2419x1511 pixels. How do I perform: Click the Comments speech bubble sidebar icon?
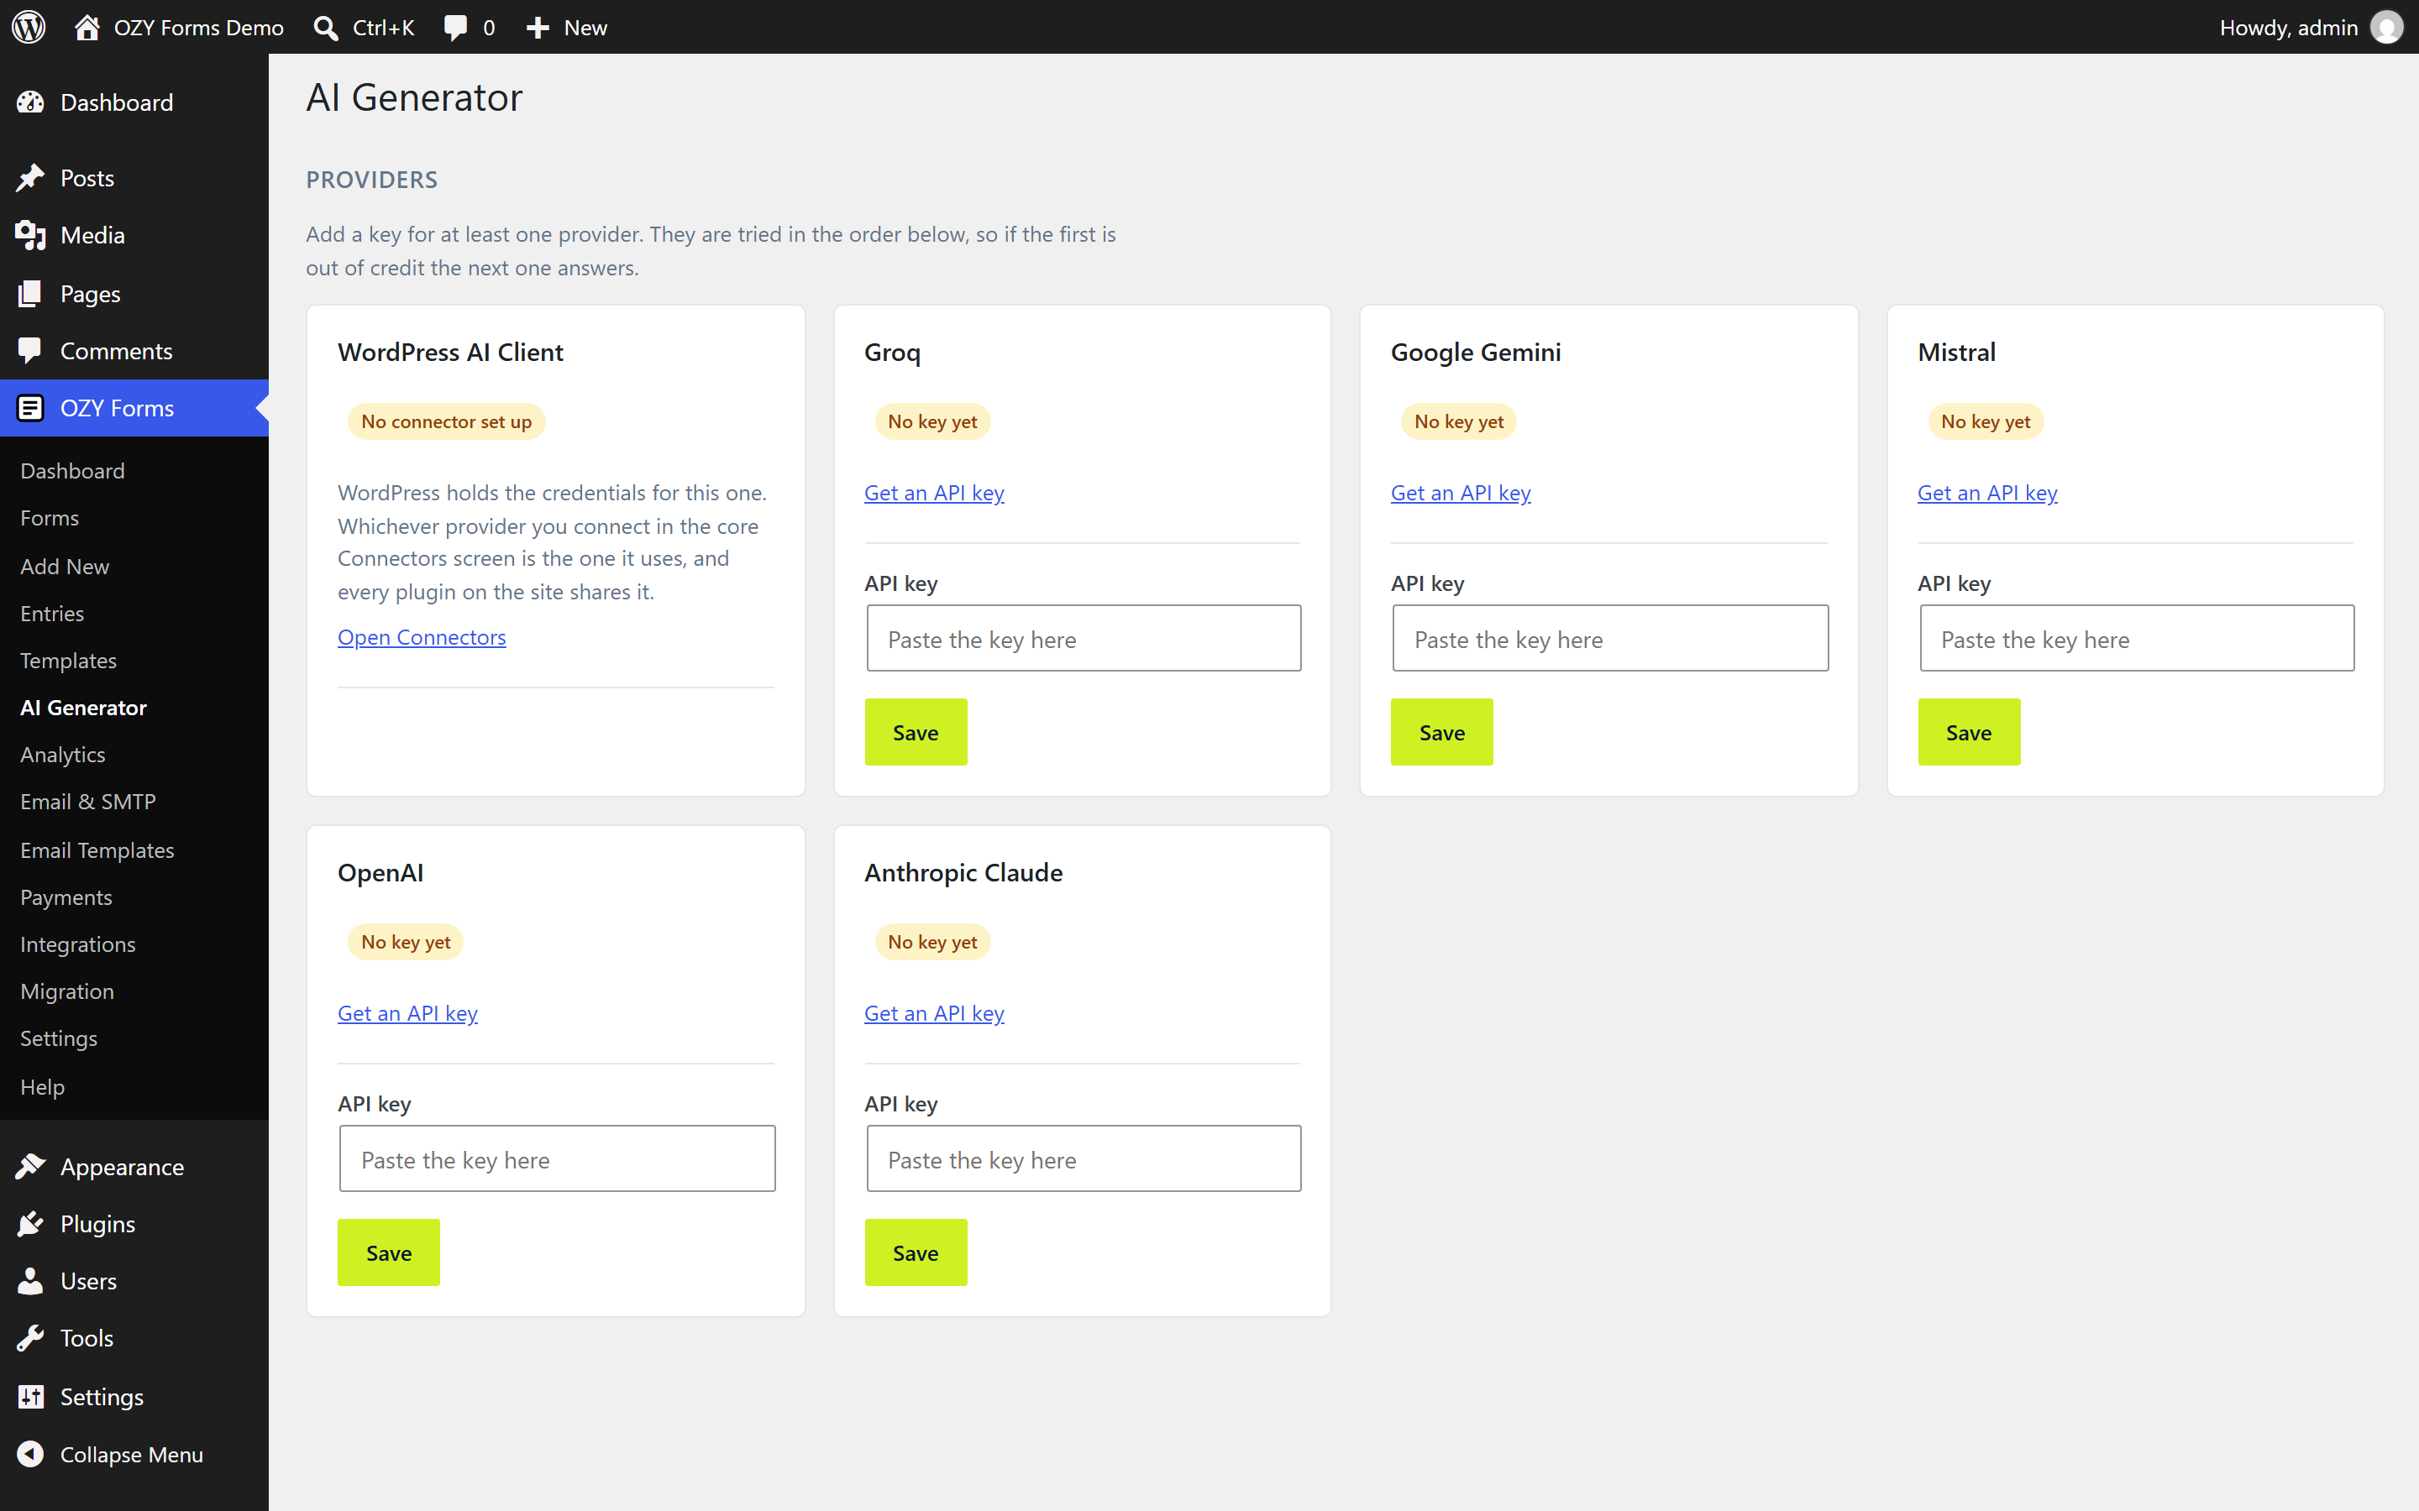pyautogui.click(x=30, y=351)
